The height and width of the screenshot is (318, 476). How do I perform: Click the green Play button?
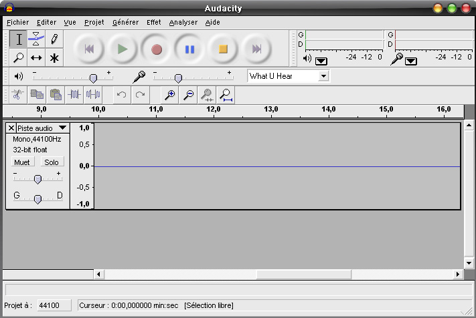tap(123, 49)
